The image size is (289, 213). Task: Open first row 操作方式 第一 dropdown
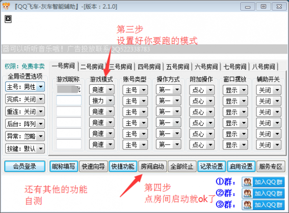168,90
